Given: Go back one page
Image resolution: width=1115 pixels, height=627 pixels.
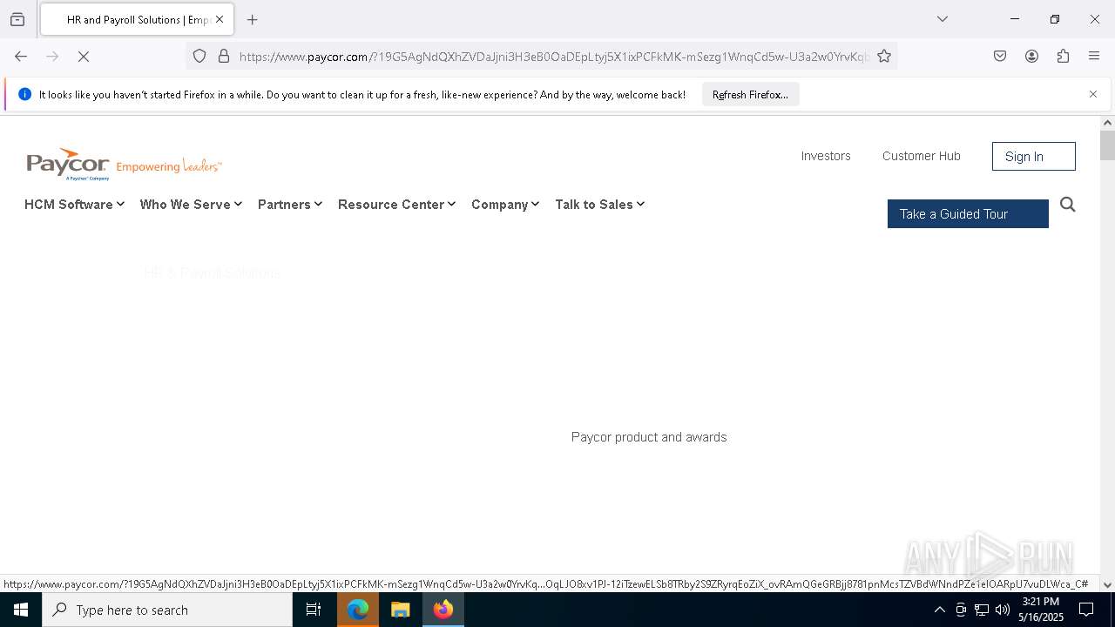Looking at the screenshot, I should 21,57.
